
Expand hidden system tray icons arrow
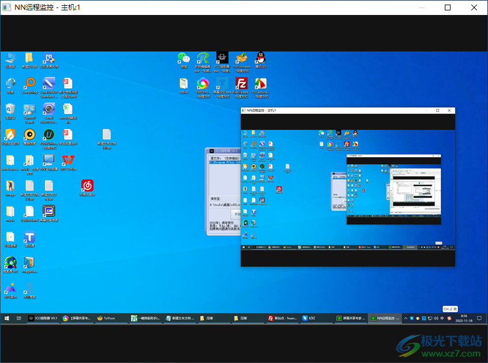pos(406,318)
